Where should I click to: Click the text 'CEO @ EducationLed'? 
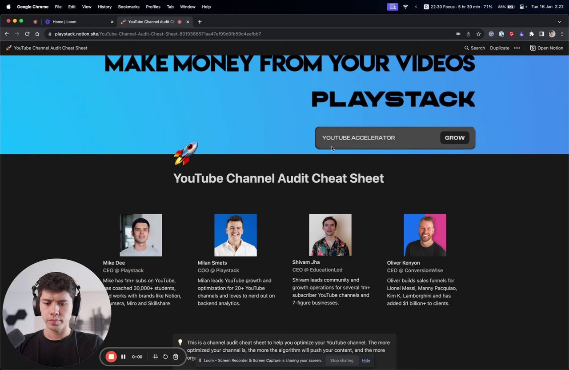click(317, 270)
